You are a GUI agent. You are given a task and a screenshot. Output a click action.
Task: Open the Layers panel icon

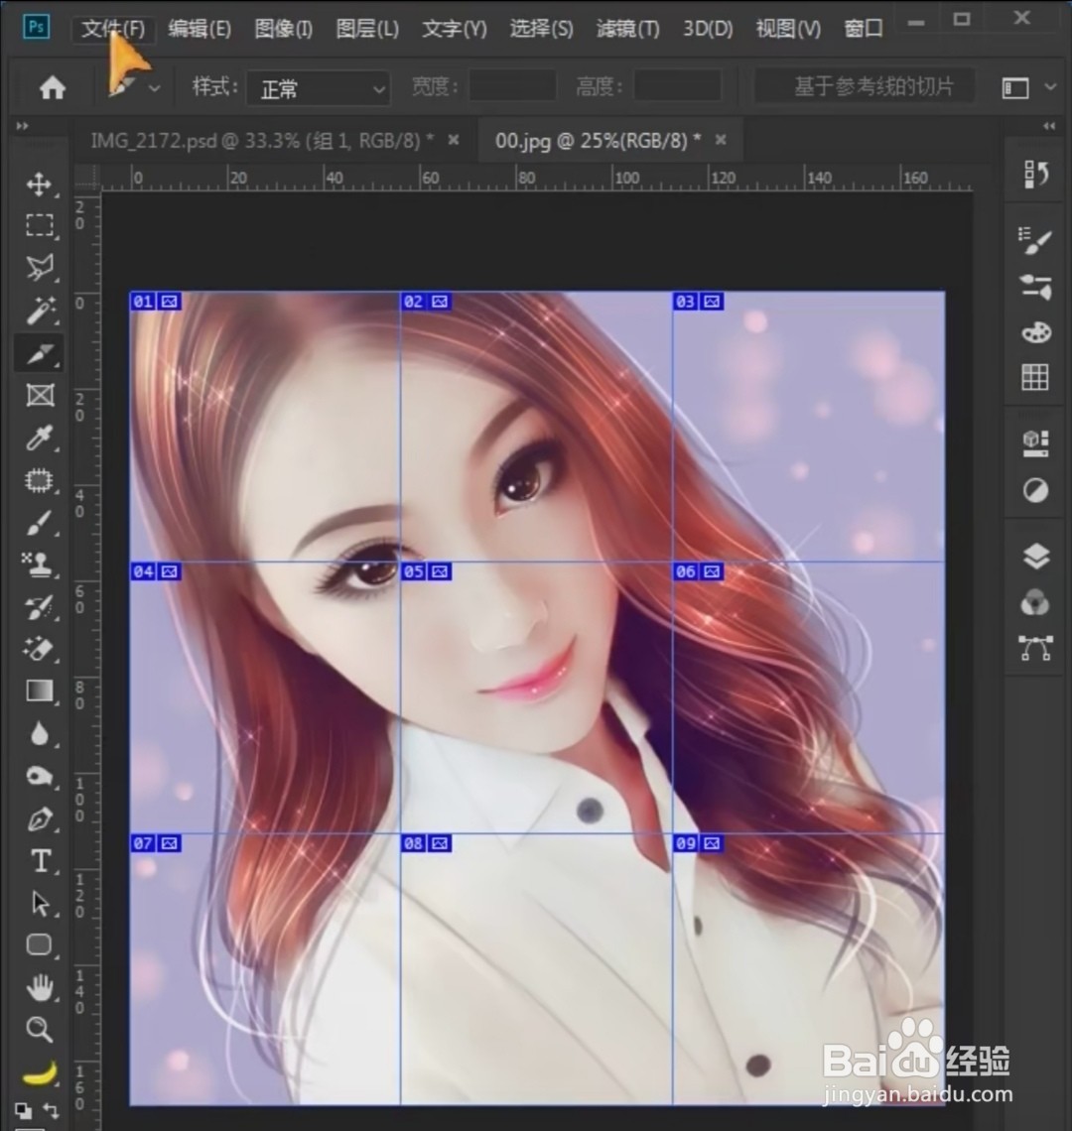(1036, 557)
